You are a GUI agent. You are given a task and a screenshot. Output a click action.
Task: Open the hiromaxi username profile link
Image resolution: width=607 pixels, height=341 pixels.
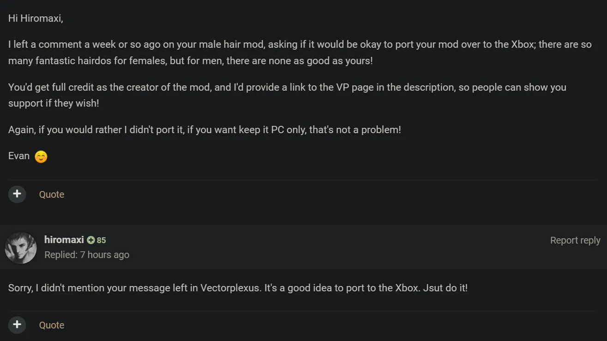click(64, 240)
